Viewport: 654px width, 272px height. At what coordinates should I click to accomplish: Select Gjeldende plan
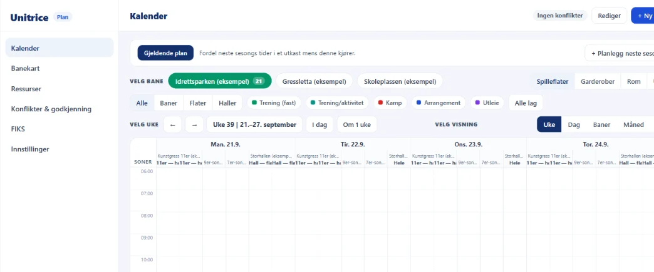click(x=165, y=53)
